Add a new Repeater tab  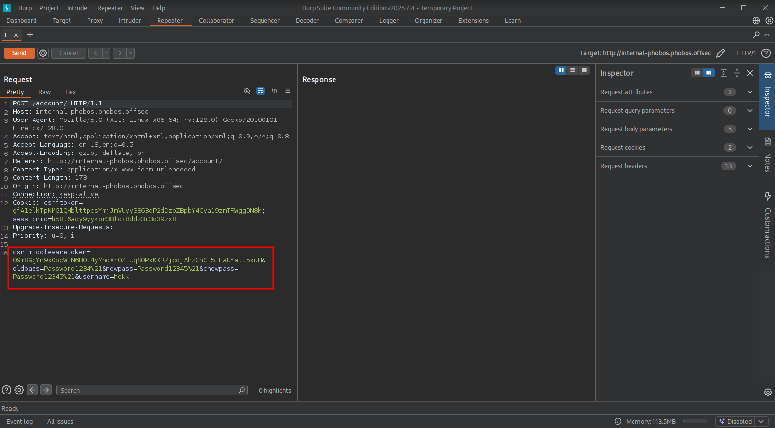(x=30, y=35)
